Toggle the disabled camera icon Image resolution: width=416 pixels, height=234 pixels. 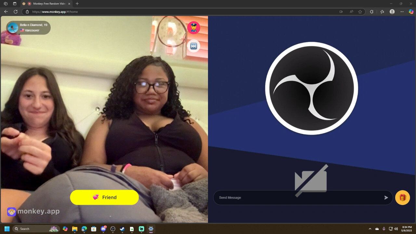[x=311, y=181]
